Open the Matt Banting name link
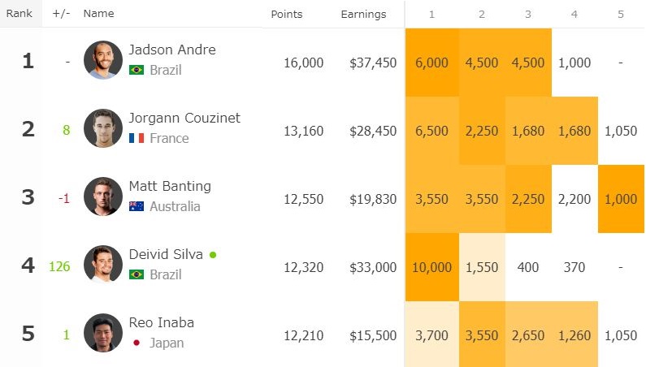The width and height of the screenshot is (646, 367). click(170, 186)
